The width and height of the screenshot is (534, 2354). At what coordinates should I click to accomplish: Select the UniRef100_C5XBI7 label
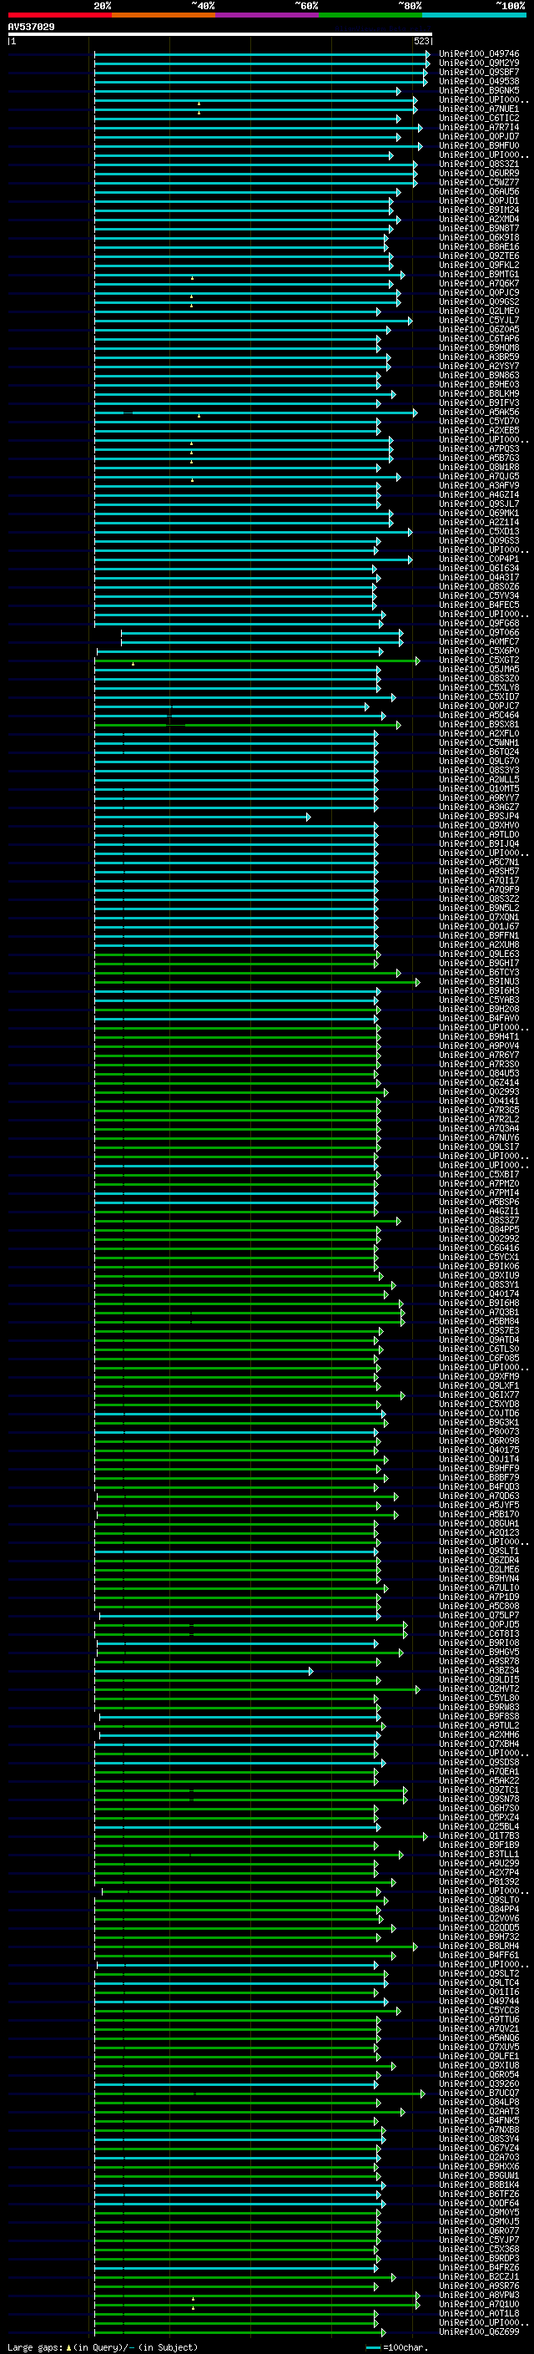(x=479, y=1174)
